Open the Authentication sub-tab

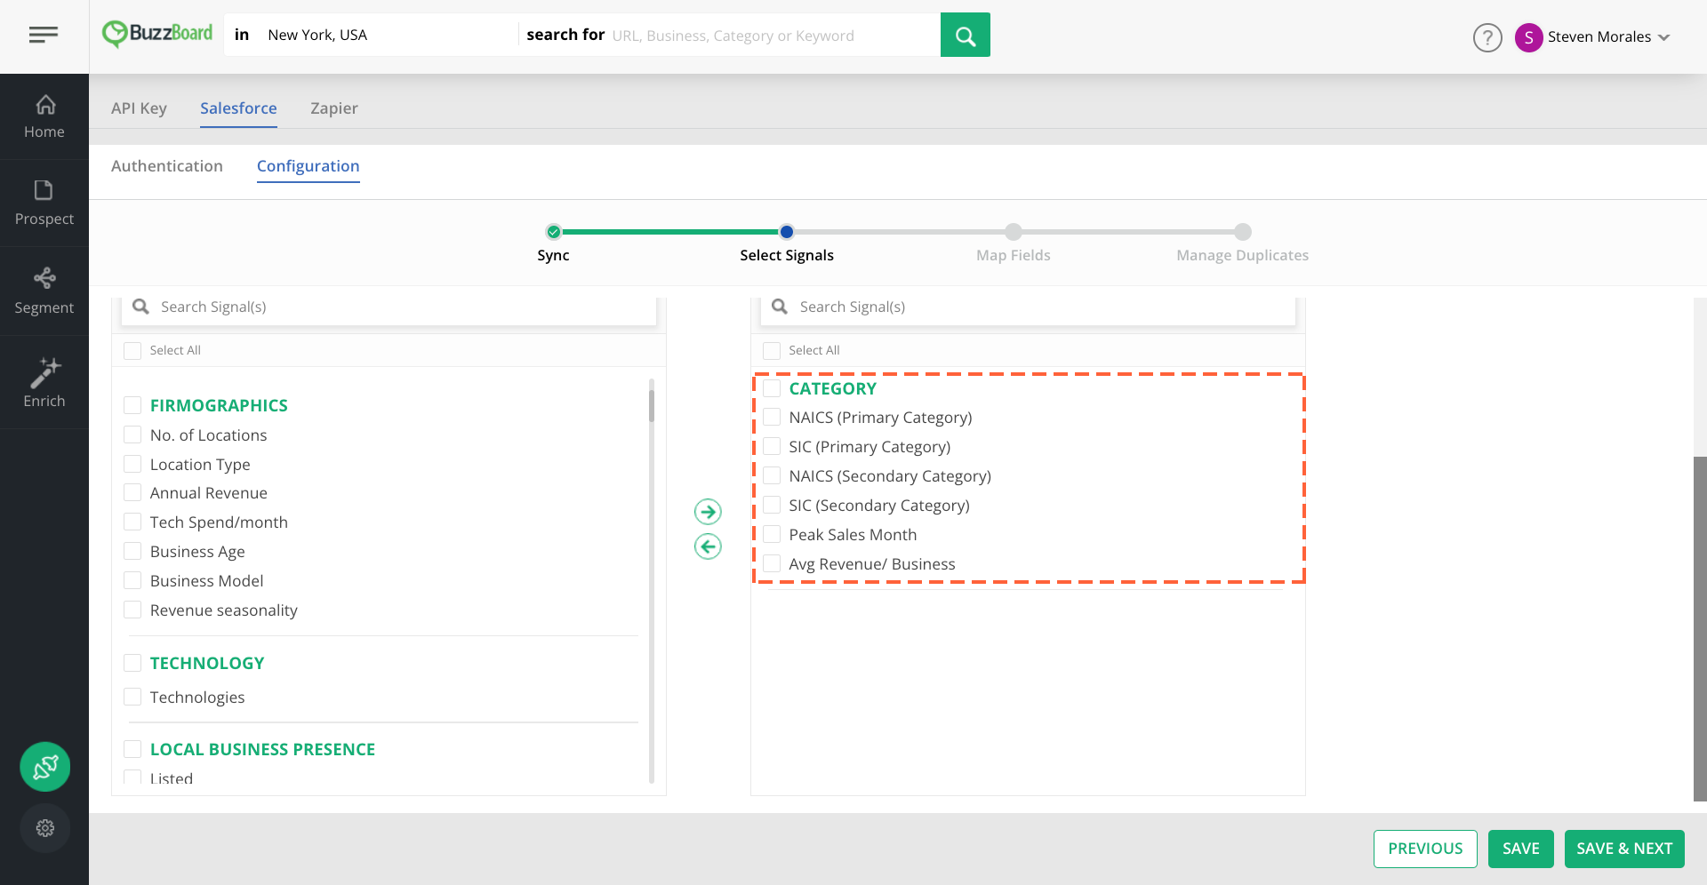coord(167,166)
